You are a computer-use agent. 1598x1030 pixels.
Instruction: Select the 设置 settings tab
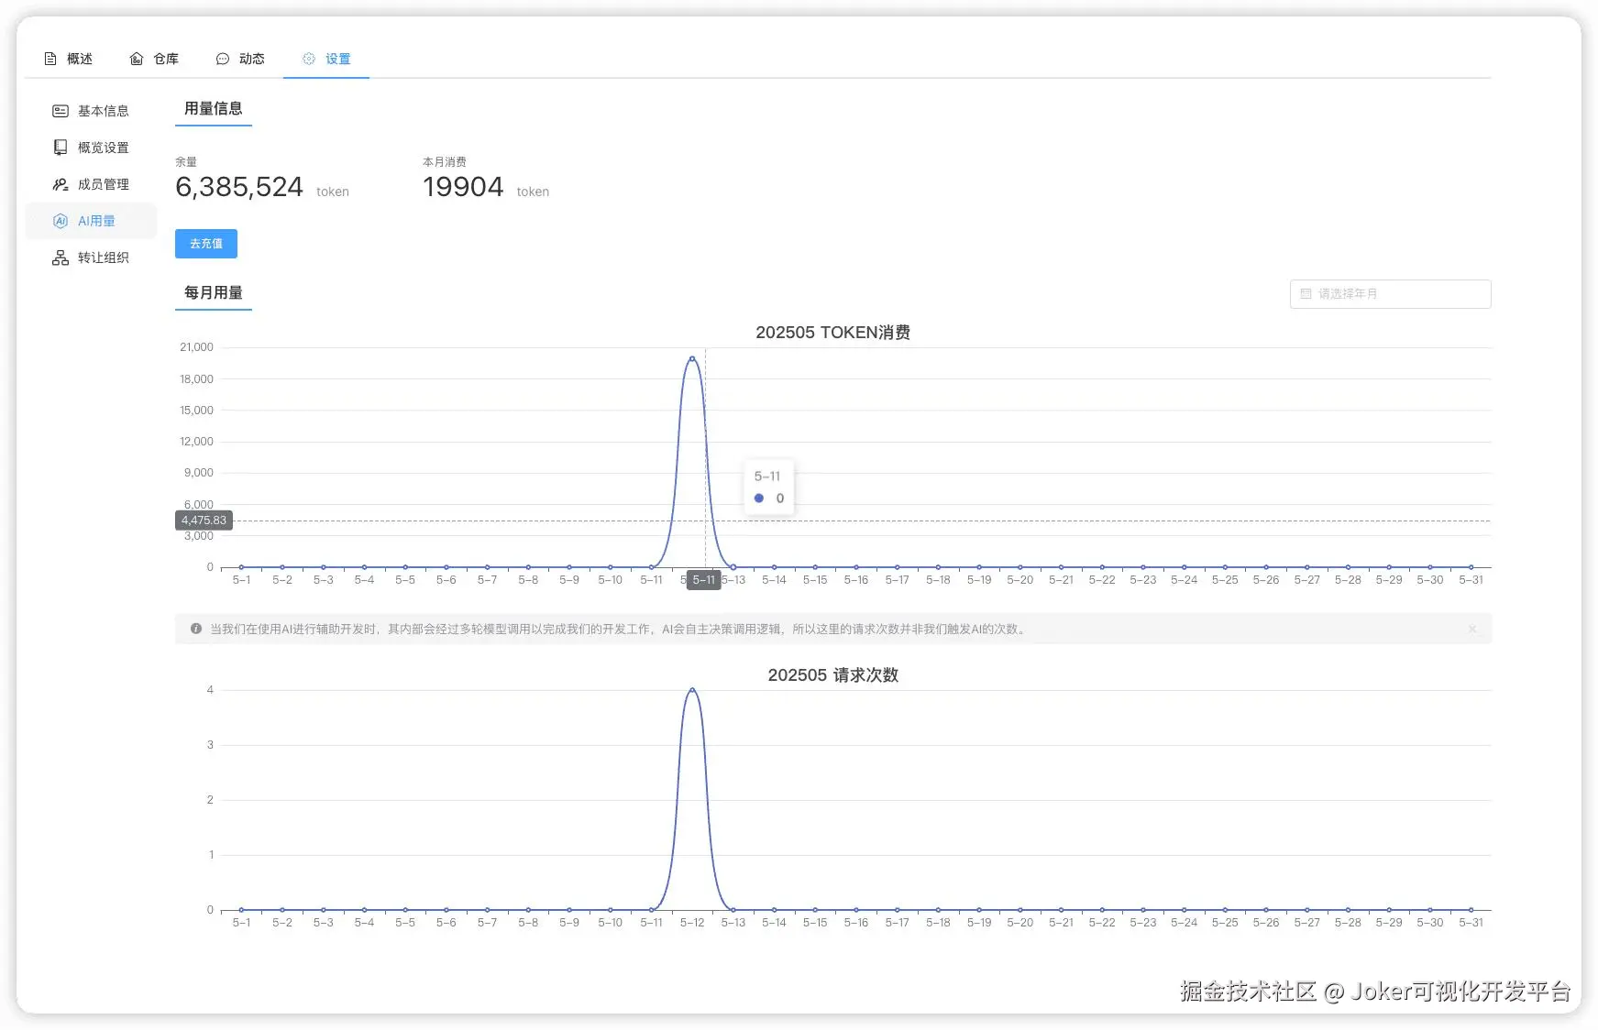coord(326,59)
